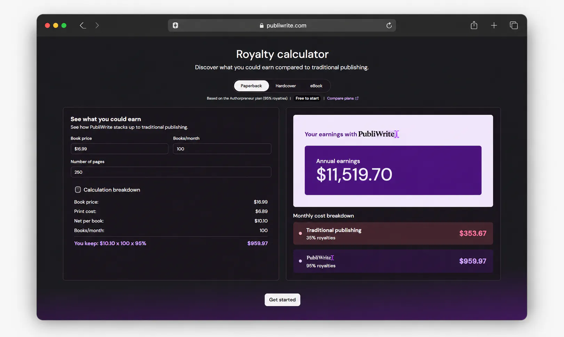
Task: Click the Royalty calculator heading
Action: tap(282, 54)
